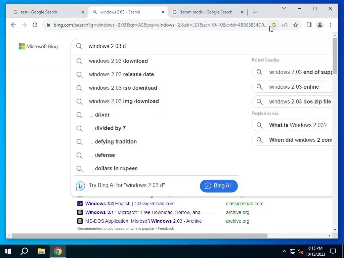Switch to the '3dmm mods - Google Search' tab
The height and width of the screenshot is (258, 344).
point(206,12)
